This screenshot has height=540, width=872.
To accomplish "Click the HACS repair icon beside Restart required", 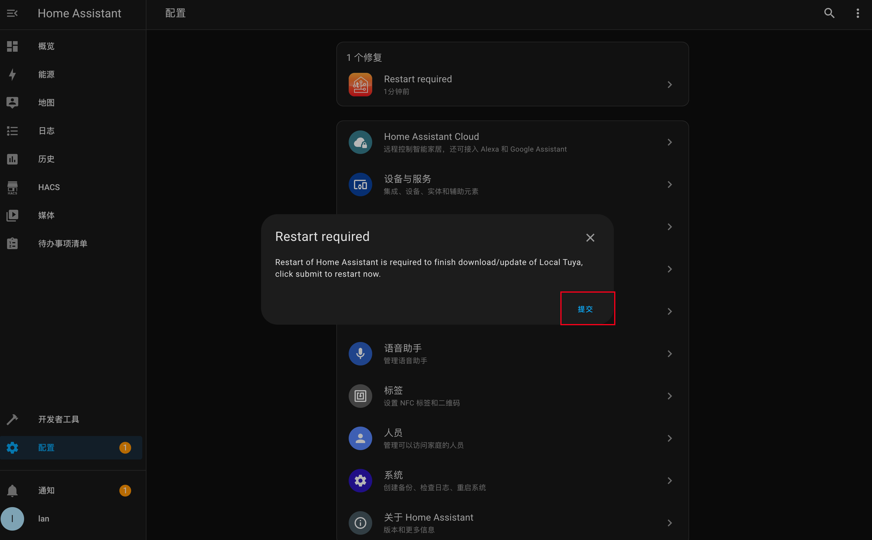I will (360, 85).
